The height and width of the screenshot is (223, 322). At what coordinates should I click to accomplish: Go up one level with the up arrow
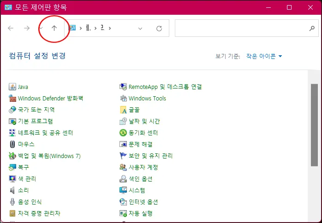coord(54,28)
